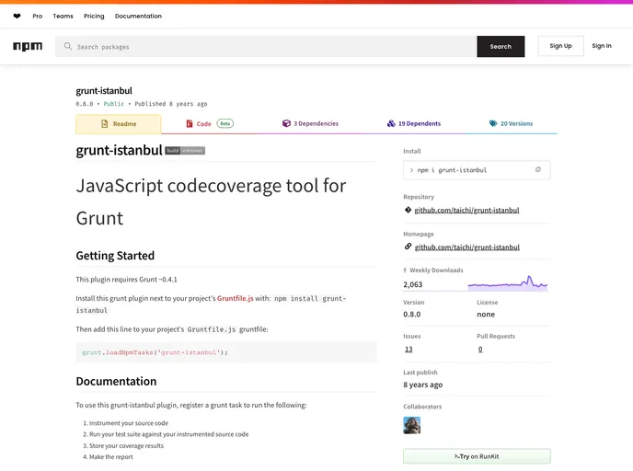Click the heart icon in top bar
Viewport: 633px width, 471px height.
point(17,17)
